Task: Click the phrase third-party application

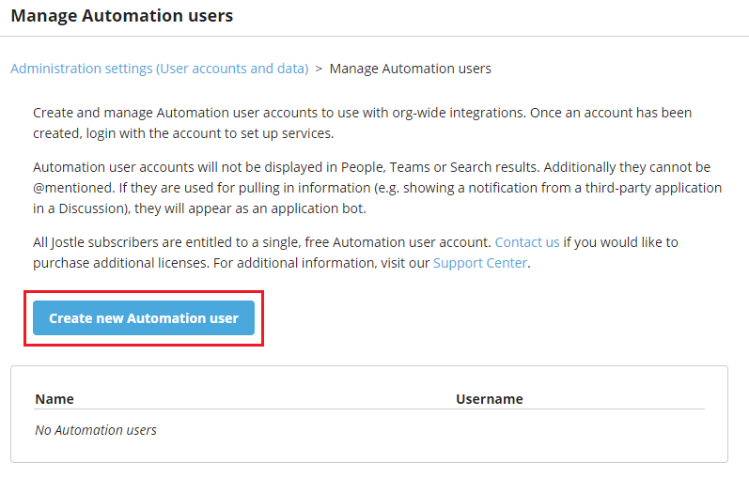Action: point(653,188)
